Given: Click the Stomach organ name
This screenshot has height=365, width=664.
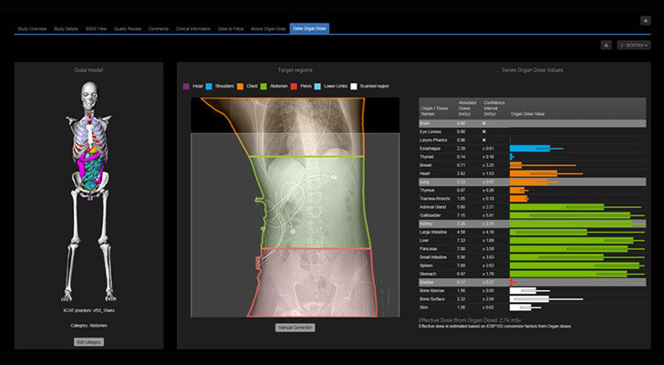Looking at the screenshot, I should pyautogui.click(x=427, y=274).
